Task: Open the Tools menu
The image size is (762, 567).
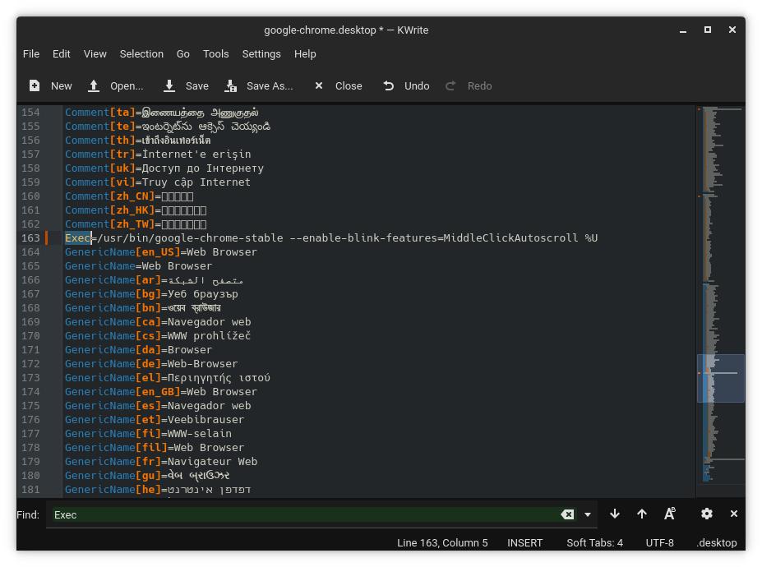Action: tap(215, 53)
